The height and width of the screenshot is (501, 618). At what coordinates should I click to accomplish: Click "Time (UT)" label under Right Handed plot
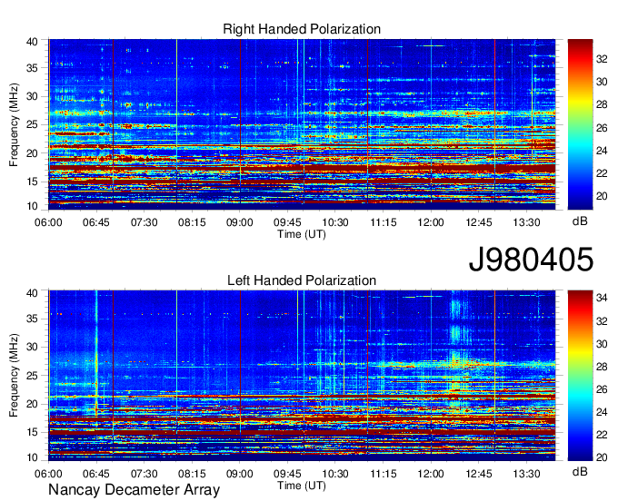[x=302, y=234]
